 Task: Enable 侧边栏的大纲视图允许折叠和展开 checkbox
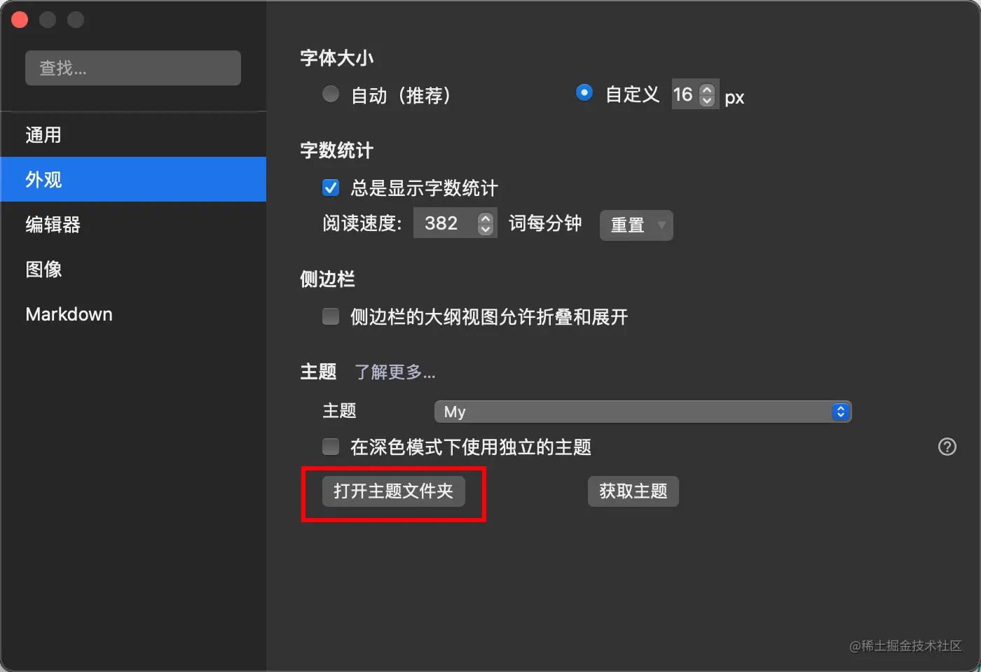pos(331,316)
